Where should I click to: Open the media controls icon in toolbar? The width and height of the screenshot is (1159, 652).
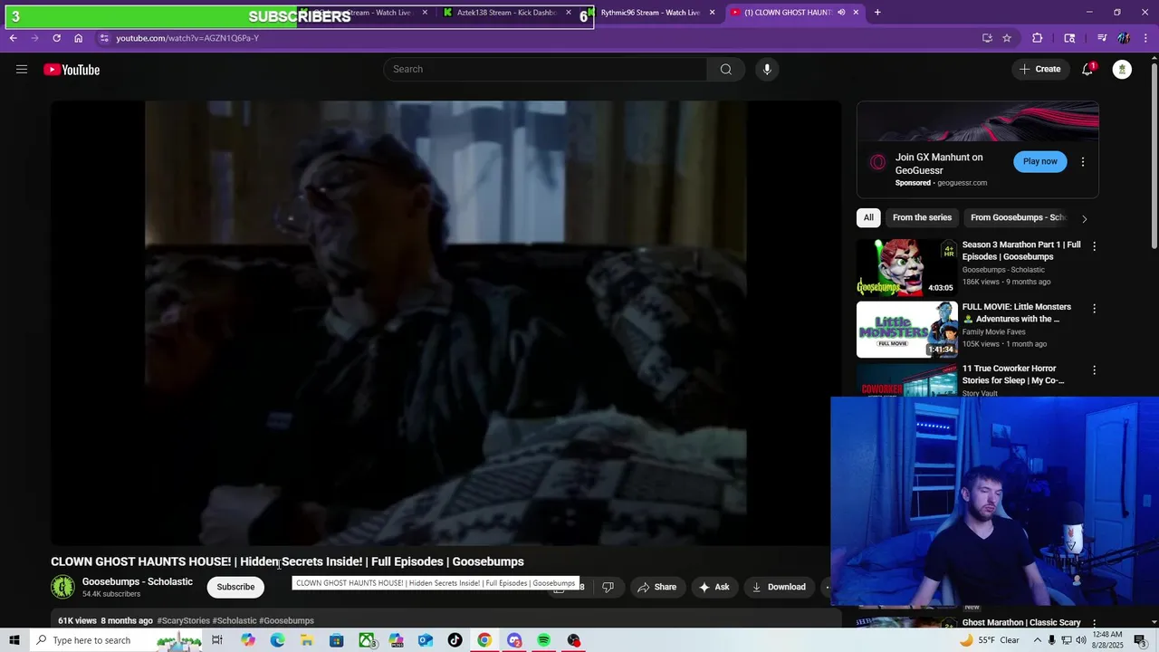pos(1102,38)
